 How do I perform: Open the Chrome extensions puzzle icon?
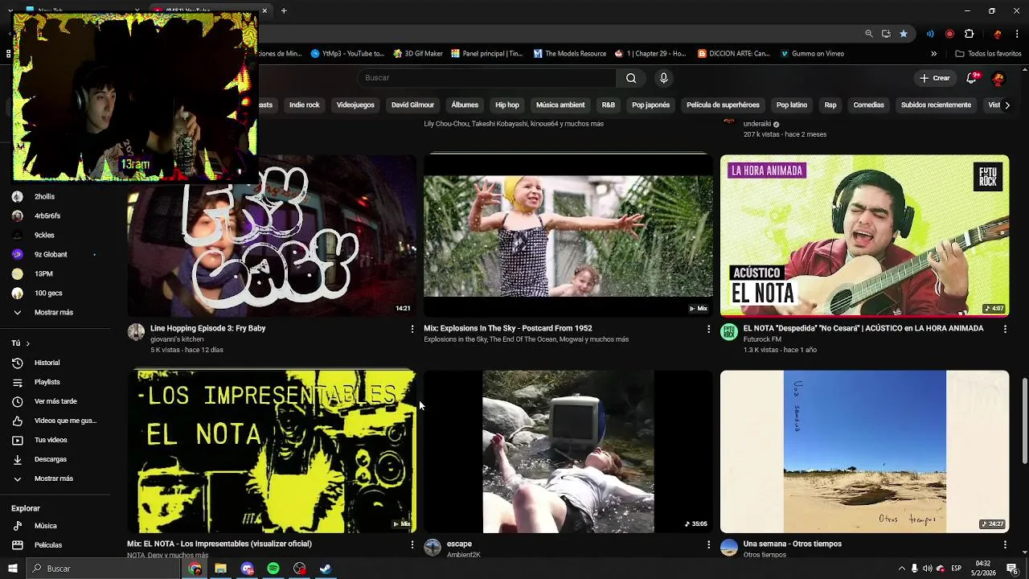[x=969, y=34]
